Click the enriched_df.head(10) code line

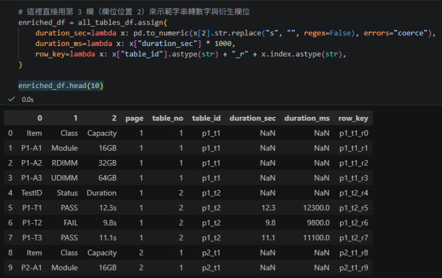tap(61, 85)
